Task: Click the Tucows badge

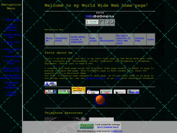Action: click(64, 92)
